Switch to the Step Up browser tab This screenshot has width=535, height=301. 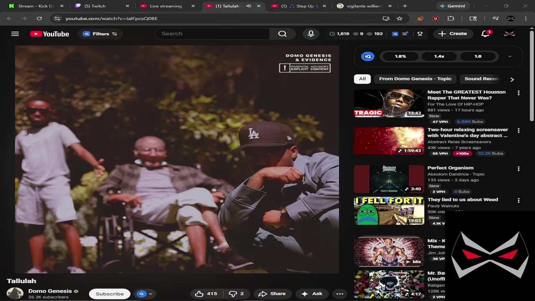[x=298, y=6]
